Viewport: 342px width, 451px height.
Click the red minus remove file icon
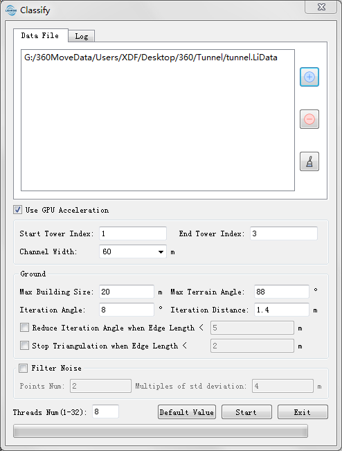pyautogui.click(x=309, y=119)
